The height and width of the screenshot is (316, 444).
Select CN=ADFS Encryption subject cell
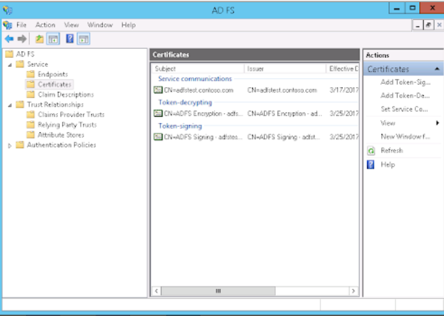coord(203,114)
